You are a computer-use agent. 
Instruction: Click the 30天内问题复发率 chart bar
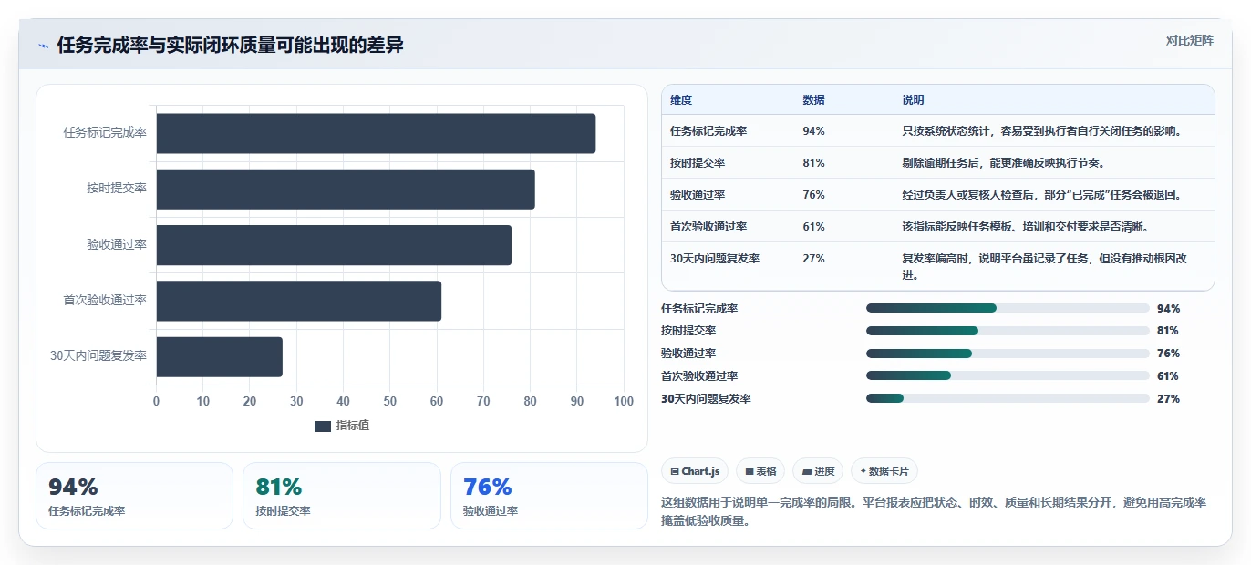click(220, 357)
